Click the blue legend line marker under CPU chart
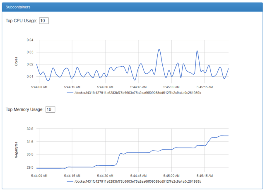 (x=70, y=93)
